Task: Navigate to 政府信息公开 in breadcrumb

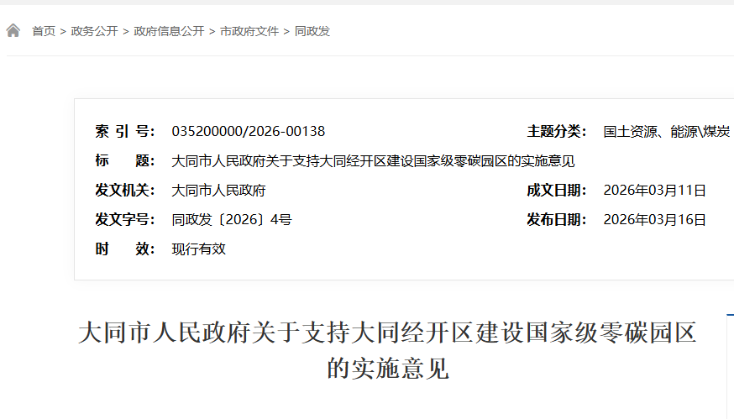Action: tap(169, 31)
